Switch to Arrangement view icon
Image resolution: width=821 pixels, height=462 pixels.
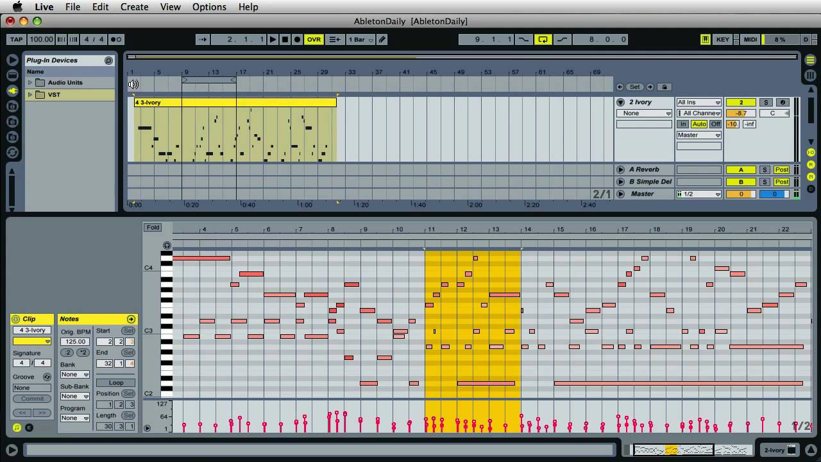(810, 60)
